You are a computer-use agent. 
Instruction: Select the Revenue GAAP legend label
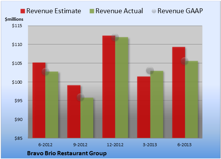pyautogui.click(x=180, y=11)
